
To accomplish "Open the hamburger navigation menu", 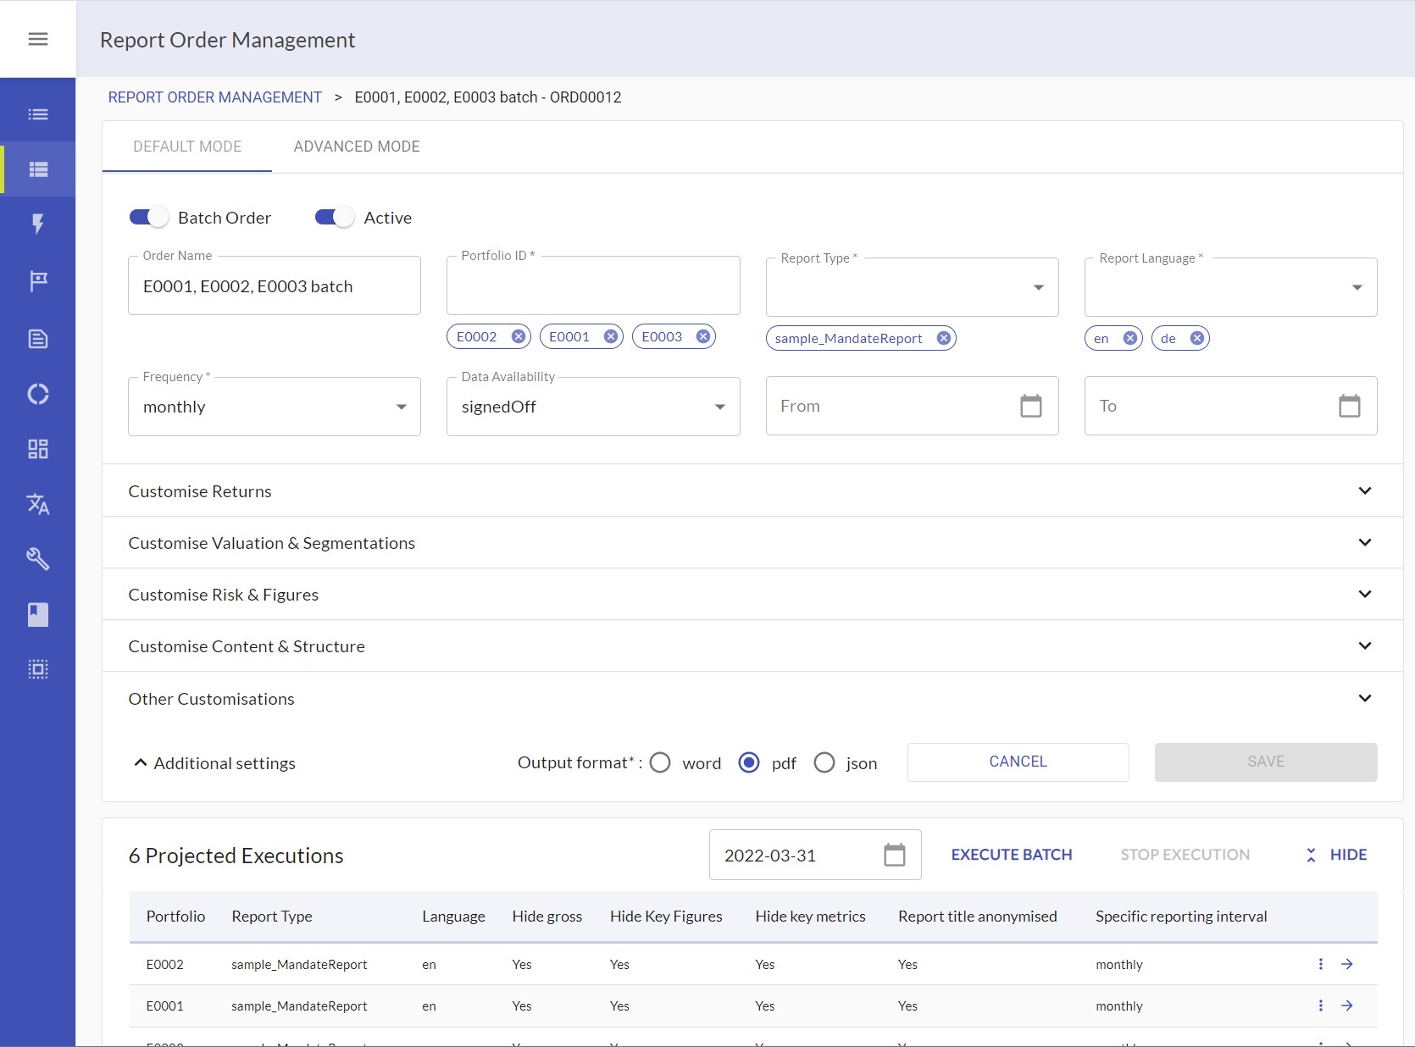I will [38, 39].
